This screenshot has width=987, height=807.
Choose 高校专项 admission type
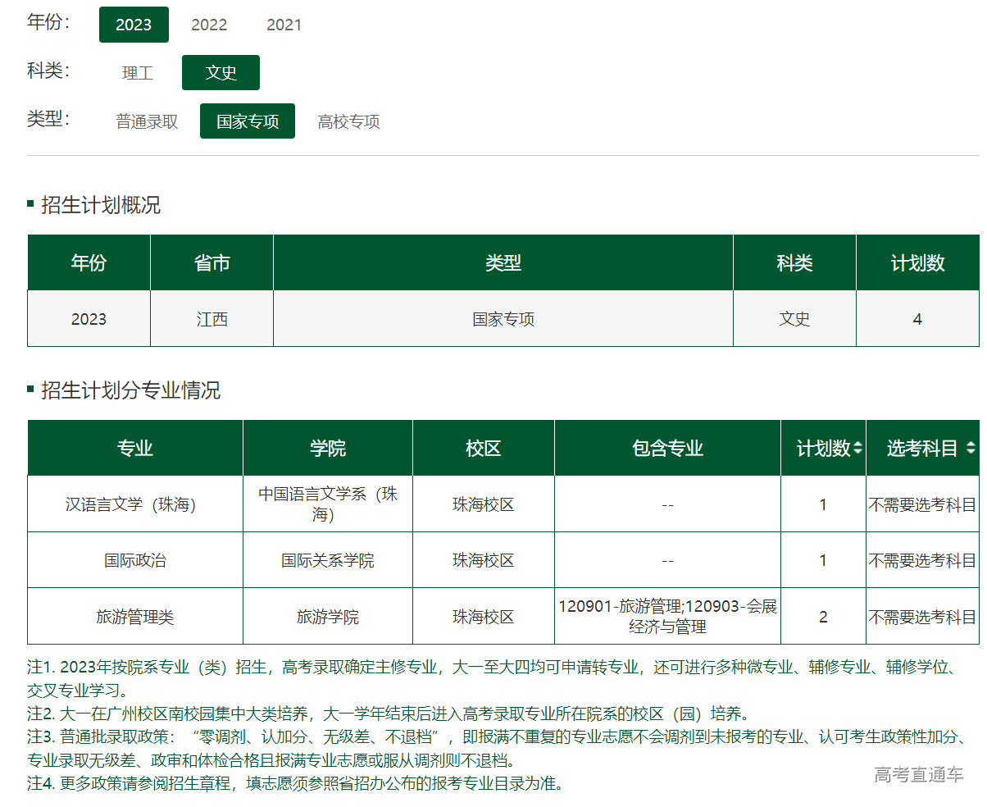(348, 121)
